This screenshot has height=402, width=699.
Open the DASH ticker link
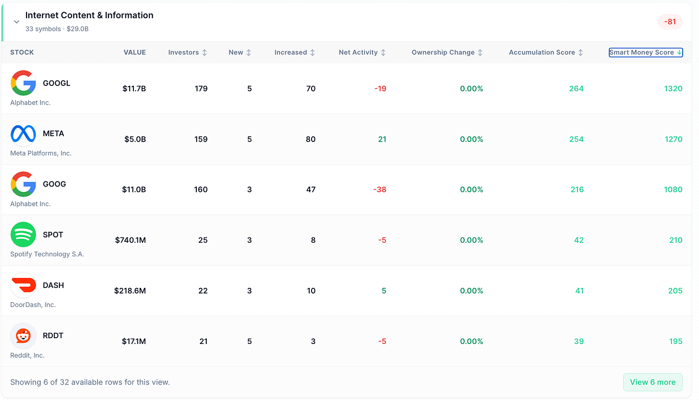tap(53, 285)
